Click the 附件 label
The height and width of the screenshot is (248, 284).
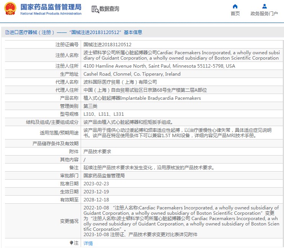tap(74, 152)
